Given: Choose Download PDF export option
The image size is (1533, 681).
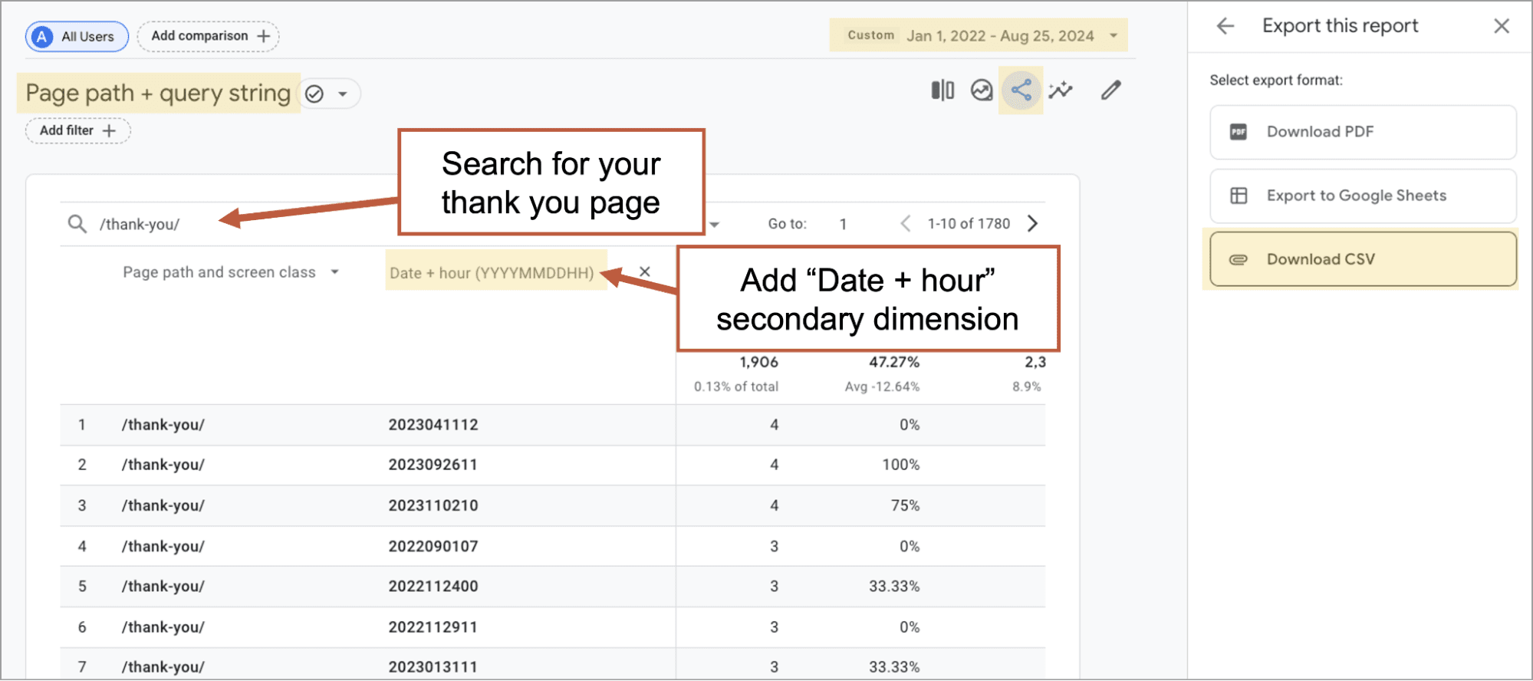Looking at the screenshot, I should (1363, 132).
